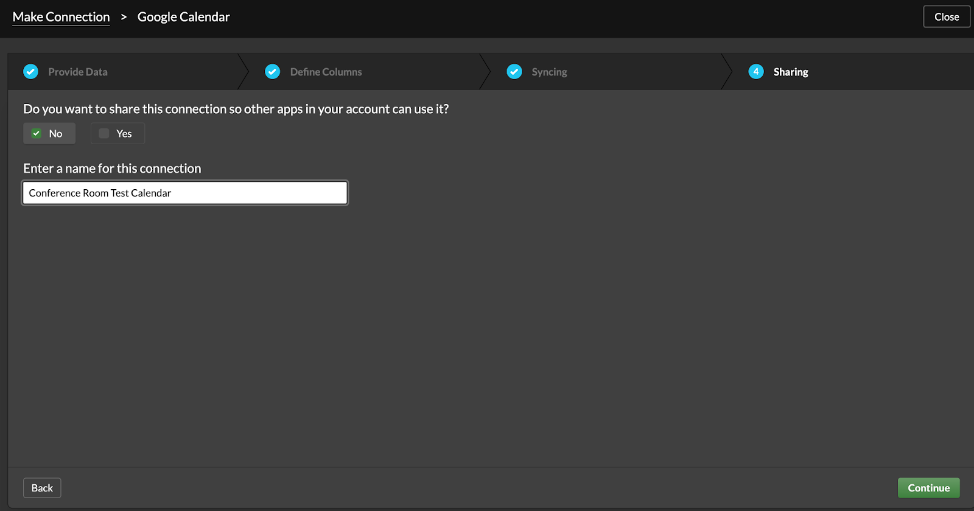This screenshot has height=511, width=974.
Task: Click the sharing question text
Action: (236, 109)
